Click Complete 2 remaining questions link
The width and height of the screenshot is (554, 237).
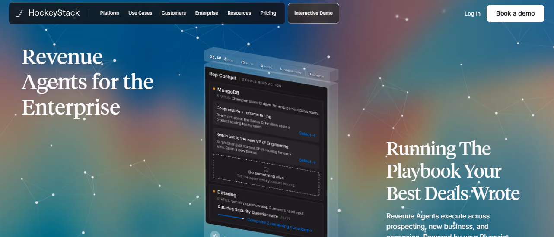[x=279, y=225]
